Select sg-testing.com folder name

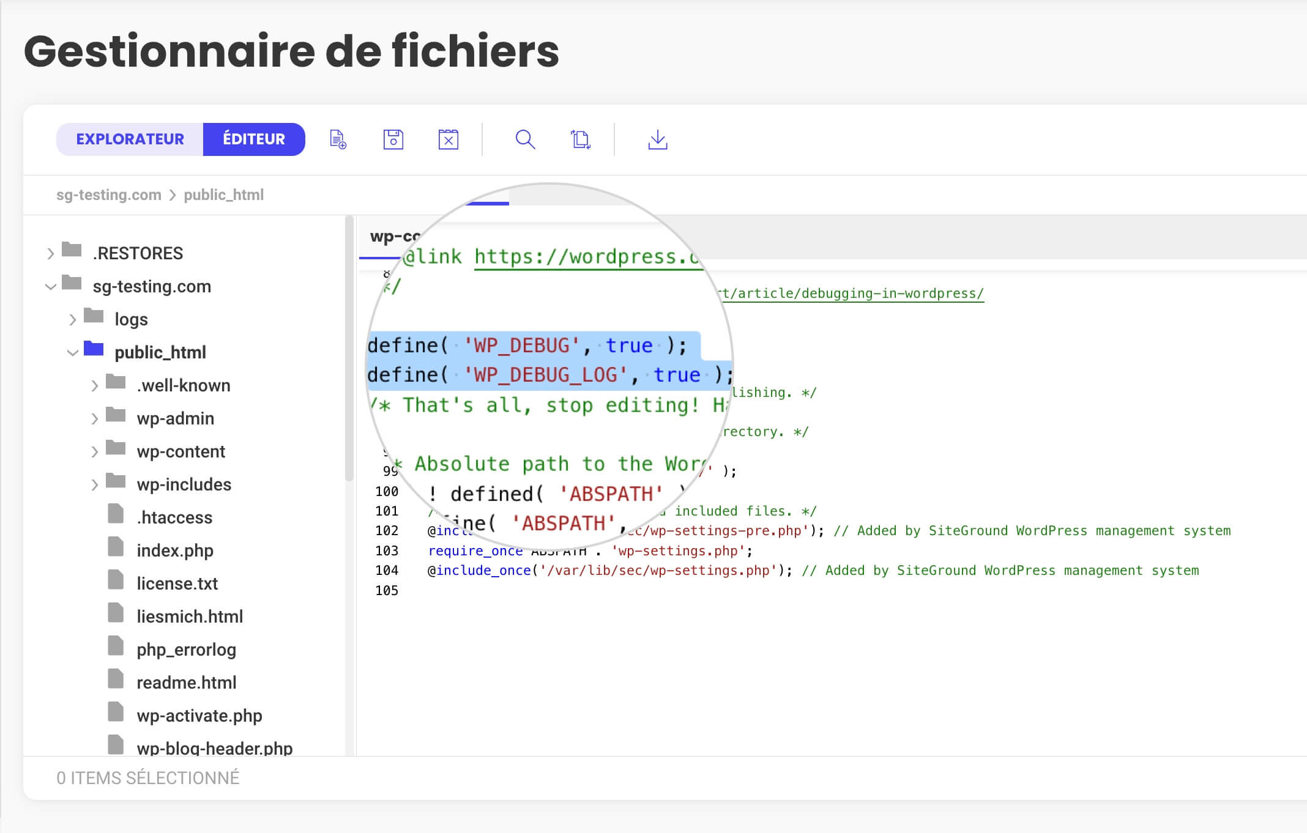point(152,286)
